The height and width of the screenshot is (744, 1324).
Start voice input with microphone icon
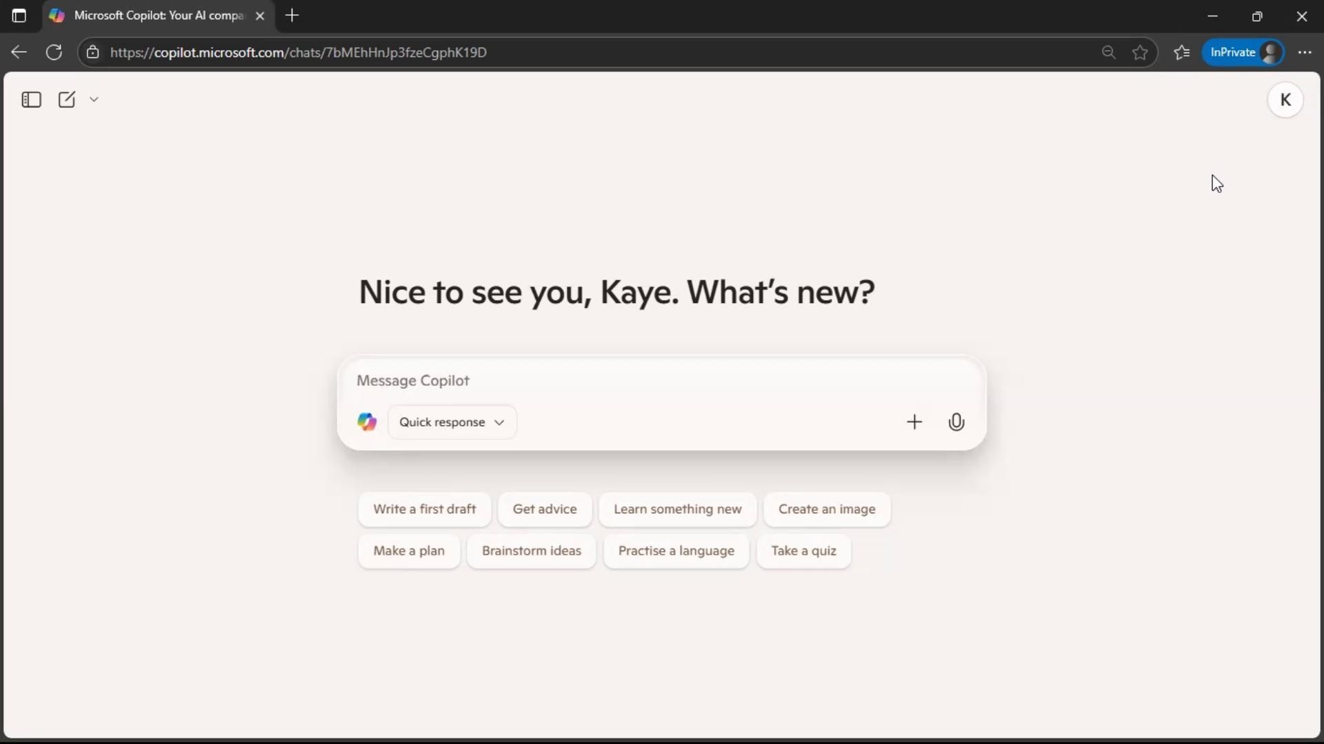pos(956,422)
